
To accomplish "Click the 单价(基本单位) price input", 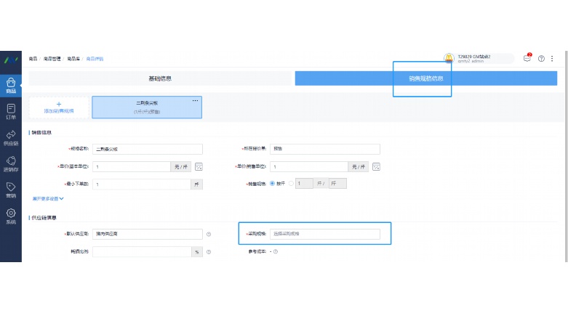I will 132,167.
